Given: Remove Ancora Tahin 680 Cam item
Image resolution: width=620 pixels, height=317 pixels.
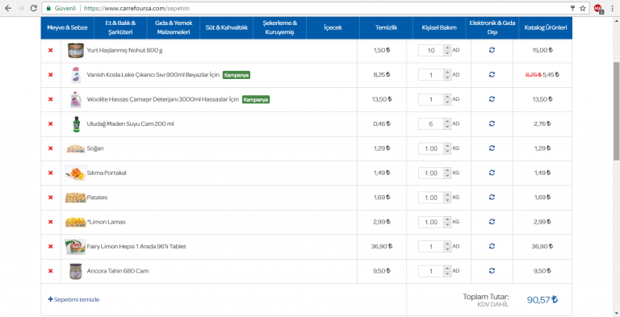Looking at the screenshot, I should click(x=50, y=271).
